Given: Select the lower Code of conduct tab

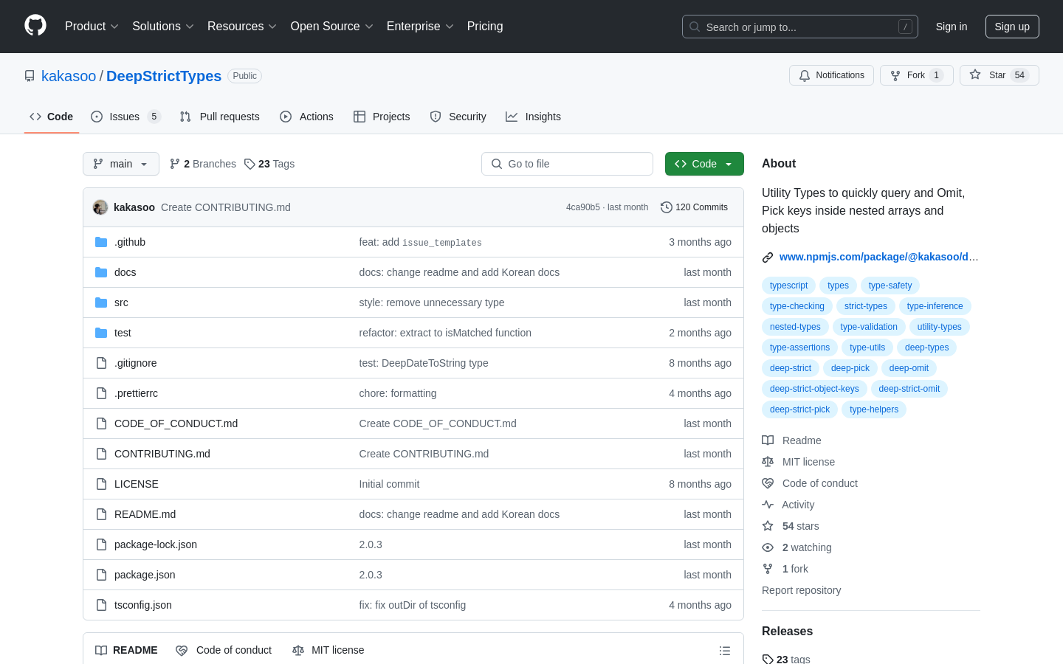Looking at the screenshot, I should [x=224, y=650].
